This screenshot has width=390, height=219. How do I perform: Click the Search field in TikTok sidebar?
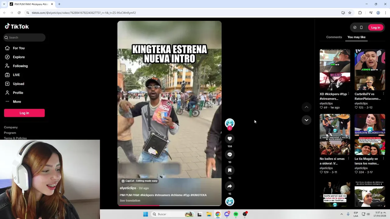[25, 37]
